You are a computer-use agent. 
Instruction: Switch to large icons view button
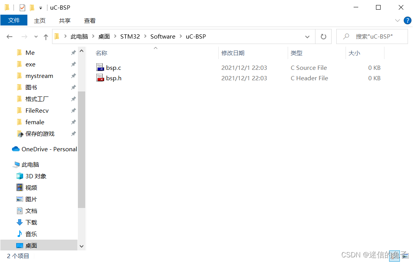[406, 256]
